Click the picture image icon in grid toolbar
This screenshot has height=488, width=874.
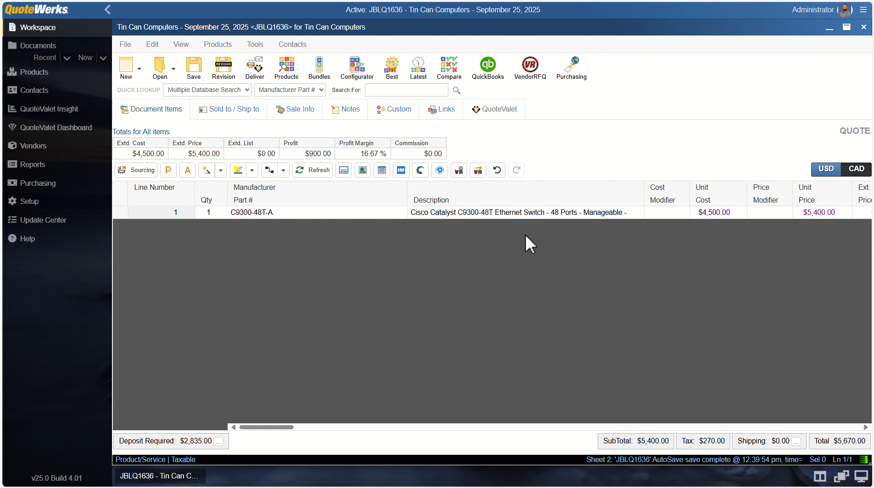pyautogui.click(x=362, y=170)
